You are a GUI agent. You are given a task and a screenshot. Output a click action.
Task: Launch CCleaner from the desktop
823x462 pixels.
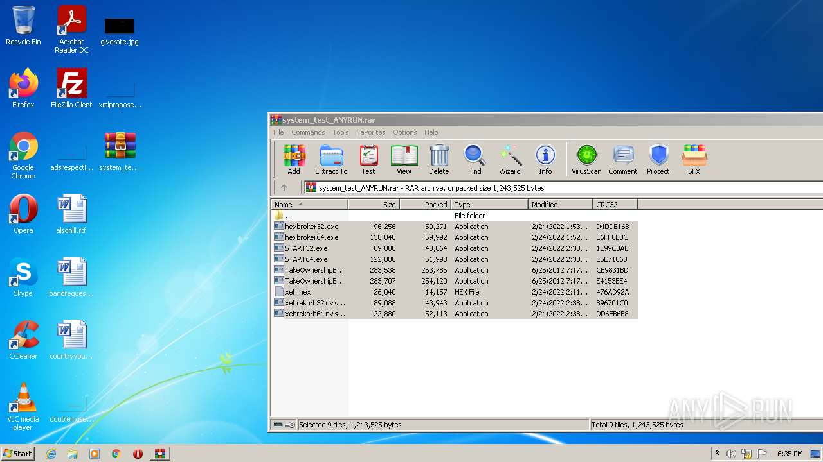point(23,340)
